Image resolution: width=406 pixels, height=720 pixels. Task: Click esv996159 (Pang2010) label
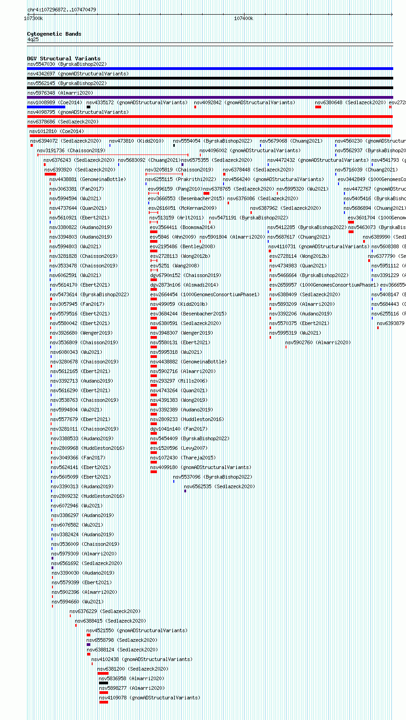175,189
